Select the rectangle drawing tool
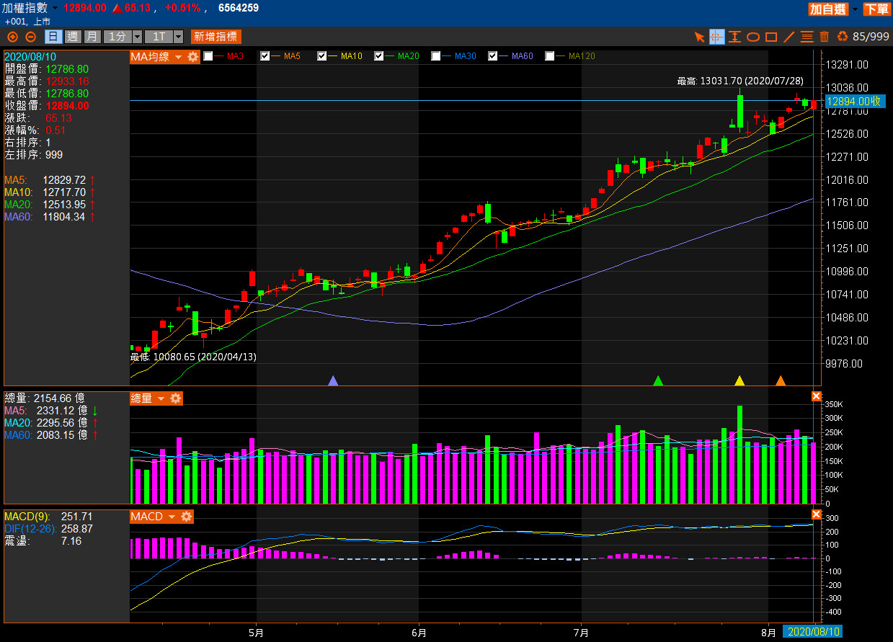The height and width of the screenshot is (642, 893). [x=770, y=37]
